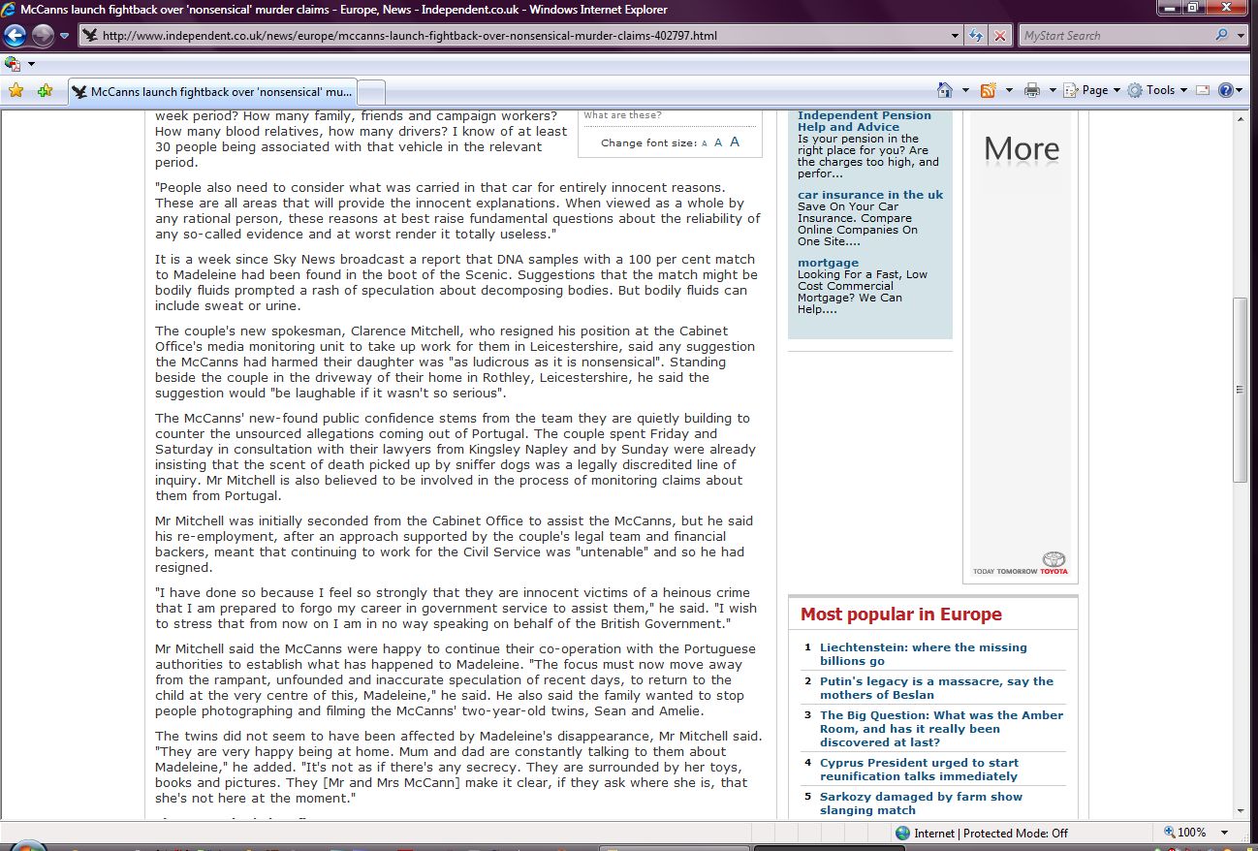Click the search magnifier icon
The image size is (1258, 851).
pos(1221,36)
